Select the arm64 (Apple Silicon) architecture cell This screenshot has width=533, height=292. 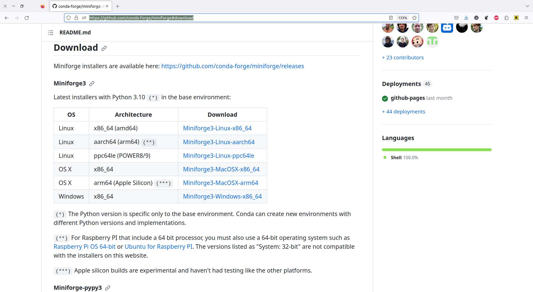coord(134,183)
